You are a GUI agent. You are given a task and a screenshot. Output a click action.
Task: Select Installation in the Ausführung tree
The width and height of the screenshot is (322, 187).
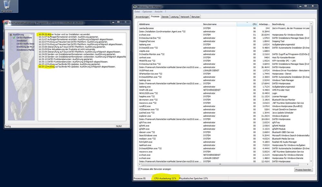pos(22,41)
